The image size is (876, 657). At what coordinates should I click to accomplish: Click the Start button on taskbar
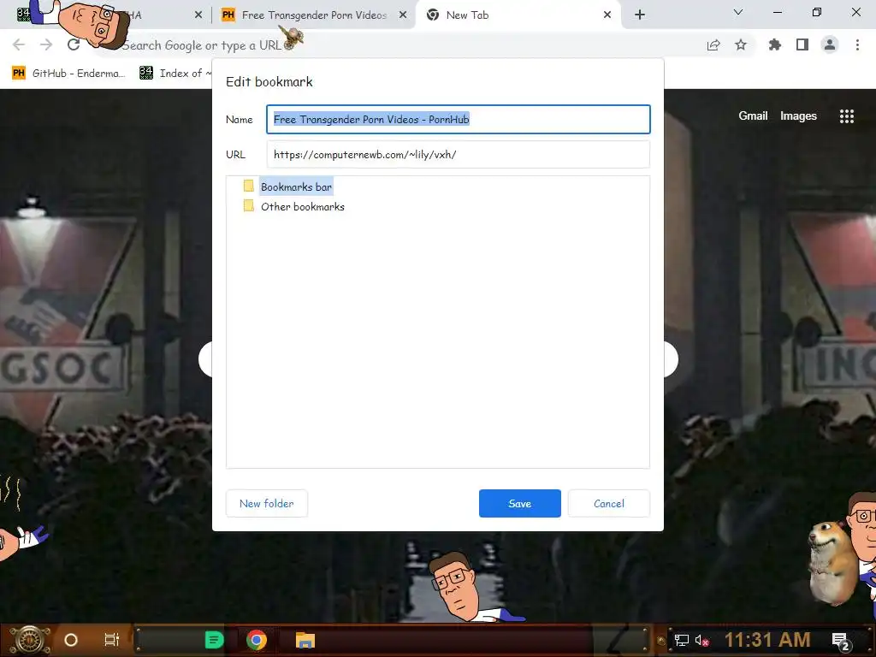pyautogui.click(x=30, y=640)
